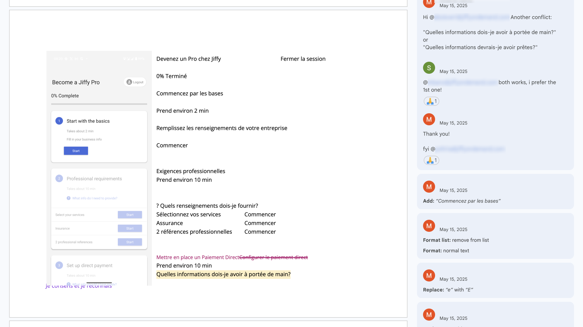
Task: Click "Fermer la session" in the translation text
Action: (303, 59)
